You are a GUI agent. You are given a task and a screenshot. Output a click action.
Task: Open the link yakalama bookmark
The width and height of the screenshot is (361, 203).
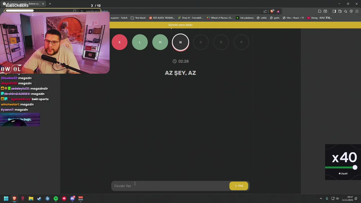pyautogui.click(x=245, y=18)
